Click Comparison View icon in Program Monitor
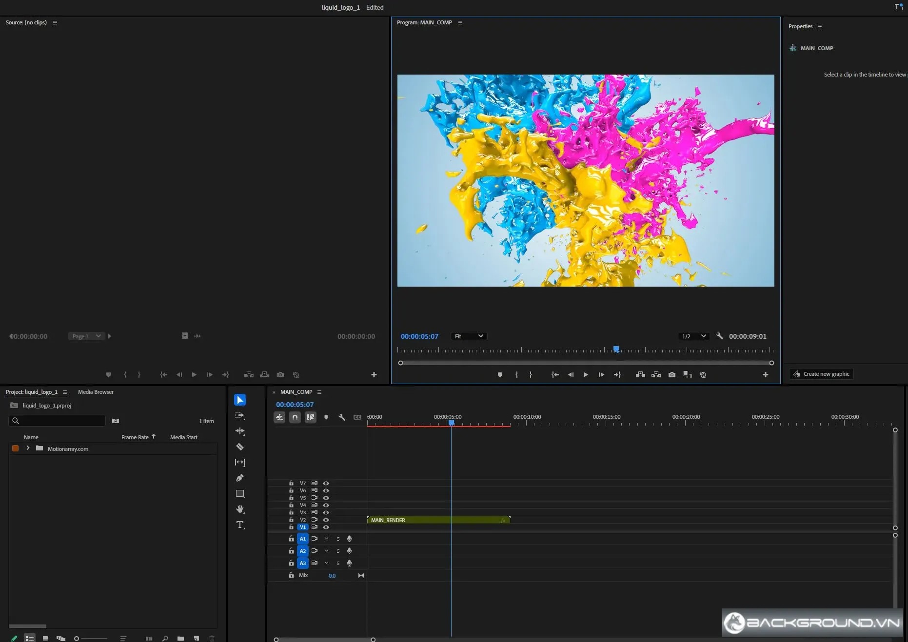The height and width of the screenshot is (642, 908). [x=688, y=374]
